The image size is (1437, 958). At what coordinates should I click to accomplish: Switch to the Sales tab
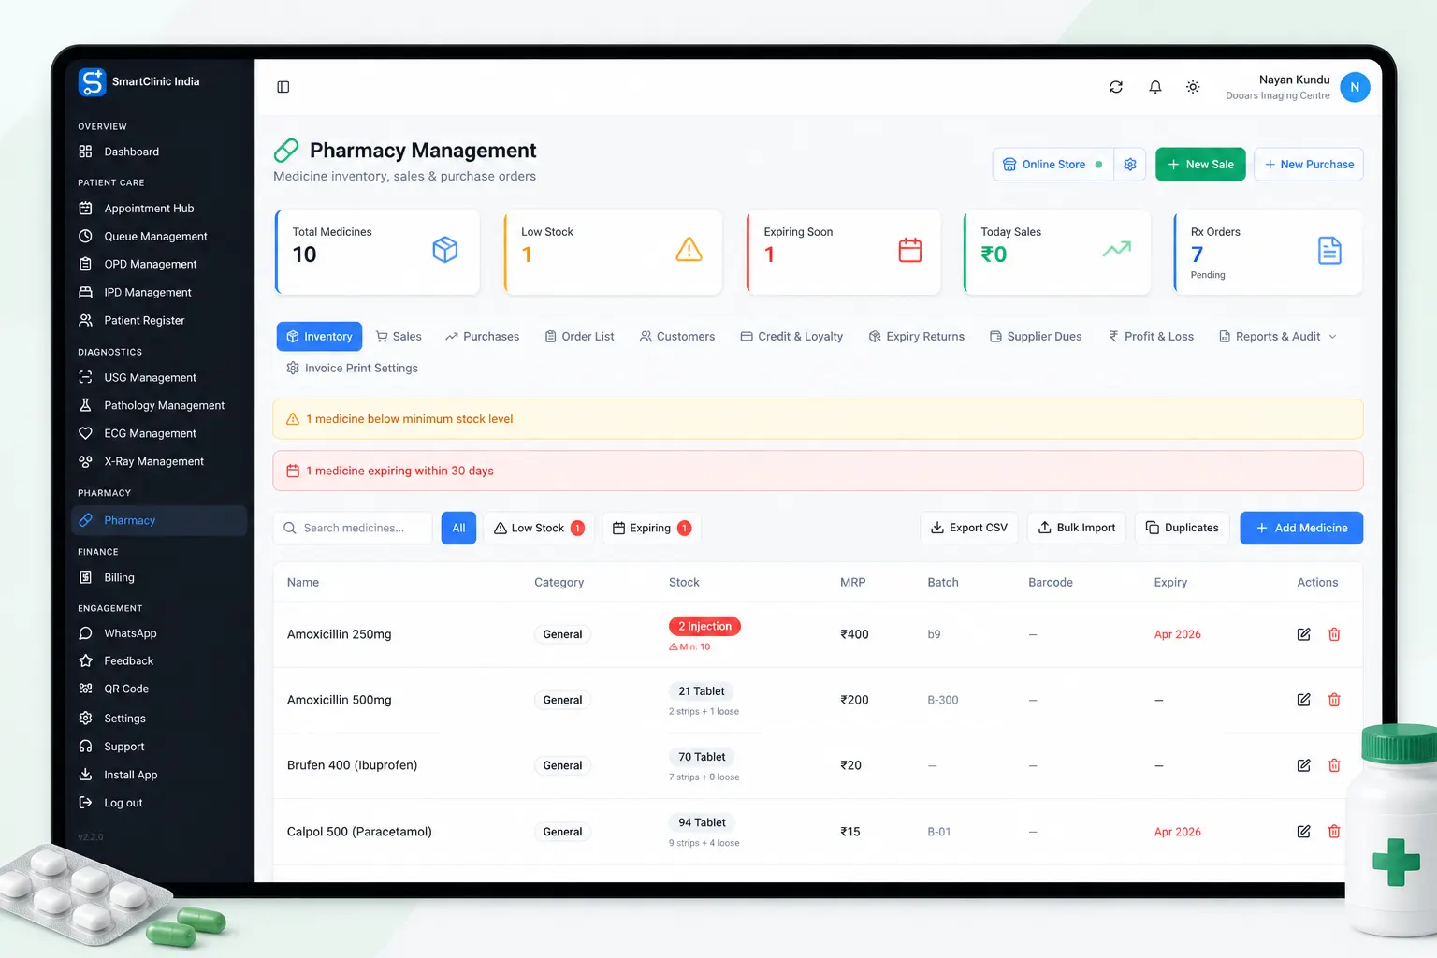point(399,337)
